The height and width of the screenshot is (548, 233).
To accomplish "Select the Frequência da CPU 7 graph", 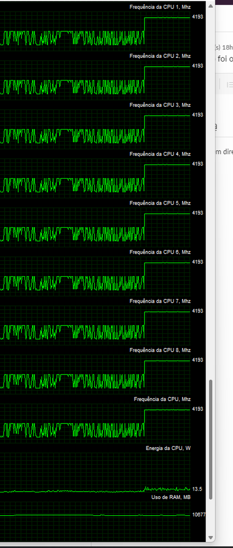I will tap(96, 322).
